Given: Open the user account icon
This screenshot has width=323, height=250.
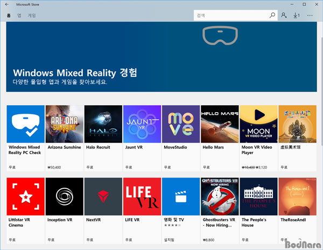Looking at the screenshot, I should click(x=284, y=15).
